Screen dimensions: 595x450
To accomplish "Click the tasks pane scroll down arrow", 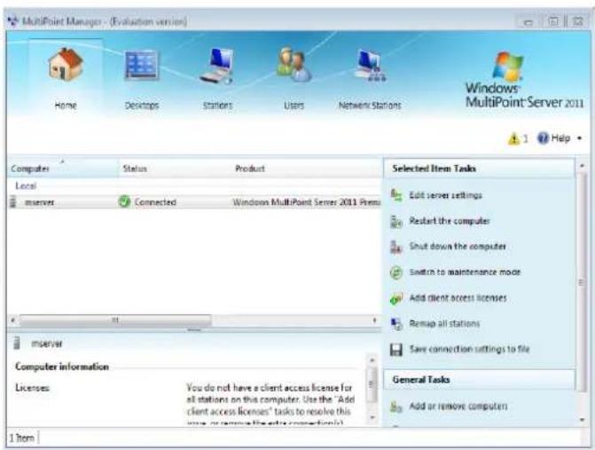I will [x=582, y=419].
